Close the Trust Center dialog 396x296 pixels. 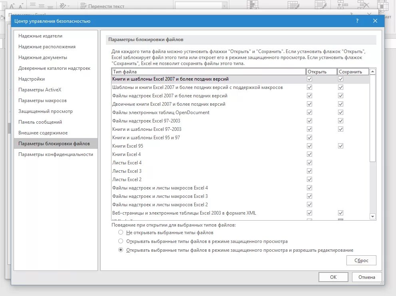[x=375, y=21]
